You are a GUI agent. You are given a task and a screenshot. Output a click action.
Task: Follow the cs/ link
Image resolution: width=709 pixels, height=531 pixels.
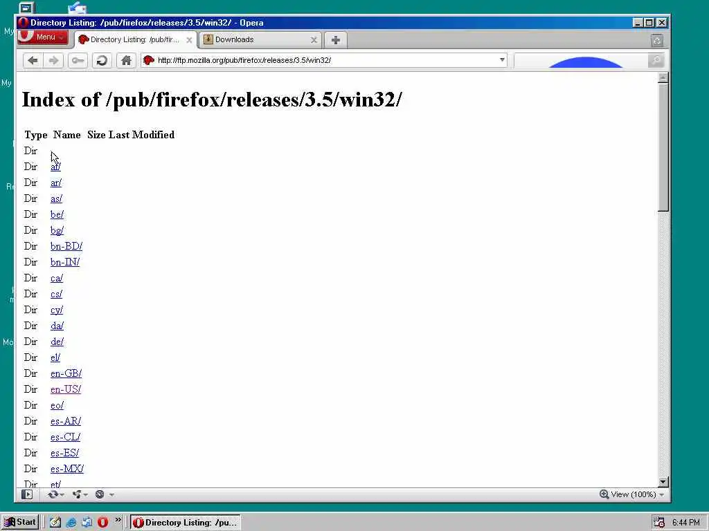point(57,294)
